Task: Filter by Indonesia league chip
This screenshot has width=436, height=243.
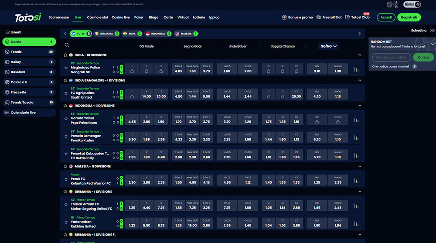Action: pos(155,34)
